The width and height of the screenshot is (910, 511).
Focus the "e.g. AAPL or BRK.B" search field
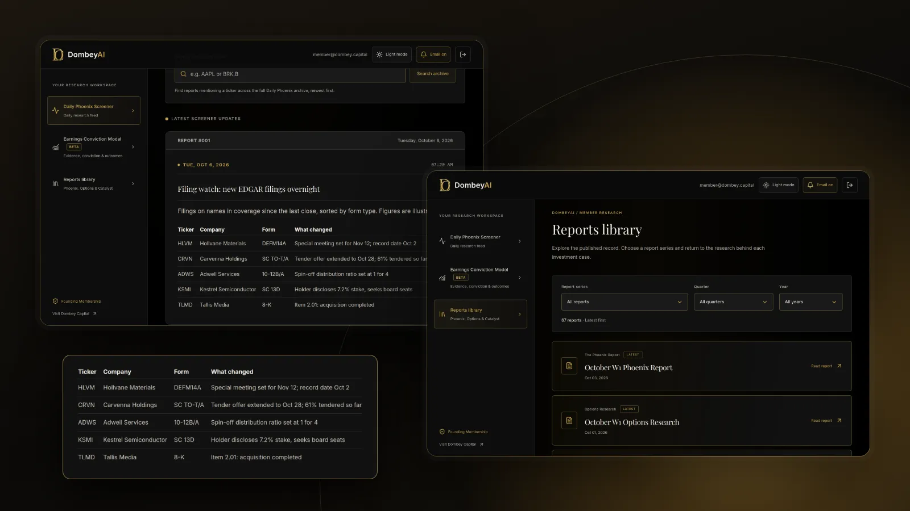coord(290,74)
